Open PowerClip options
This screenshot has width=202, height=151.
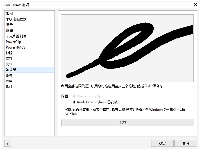13,42
